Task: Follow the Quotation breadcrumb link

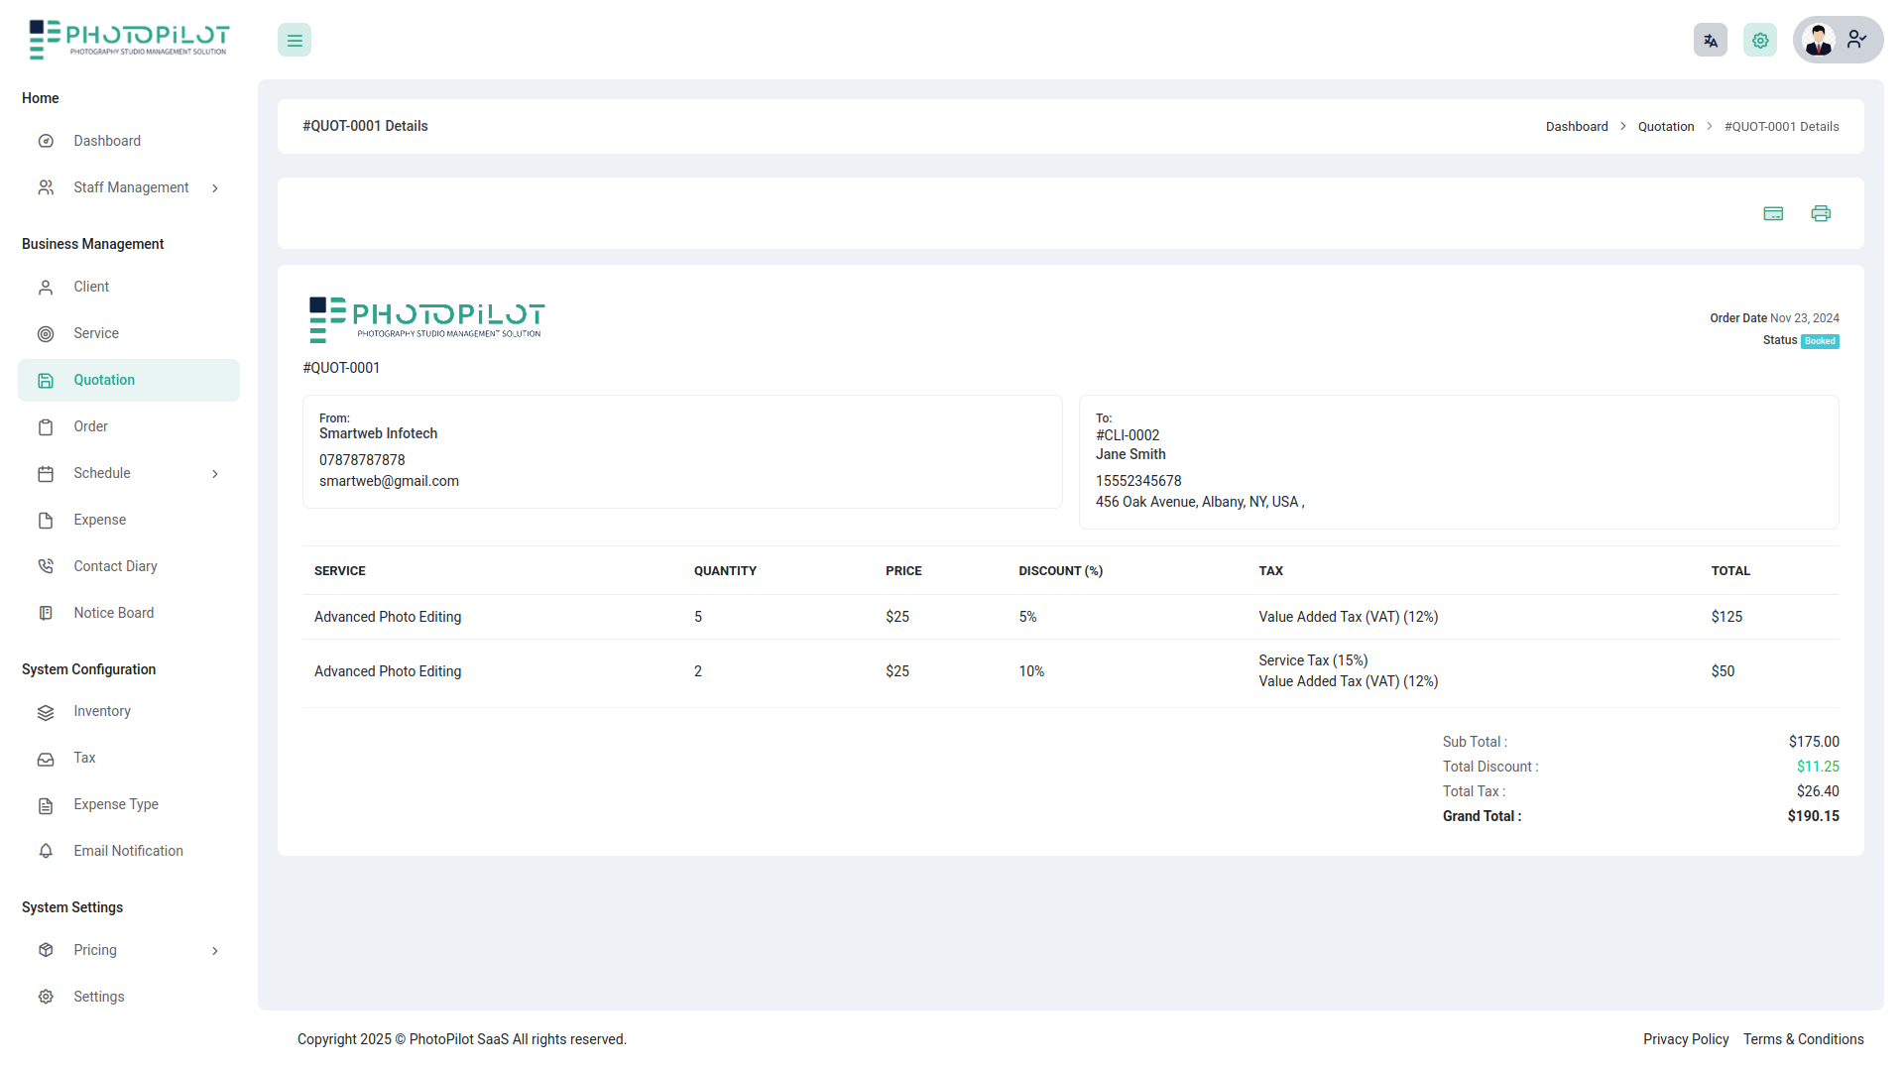Action: (x=1666, y=127)
